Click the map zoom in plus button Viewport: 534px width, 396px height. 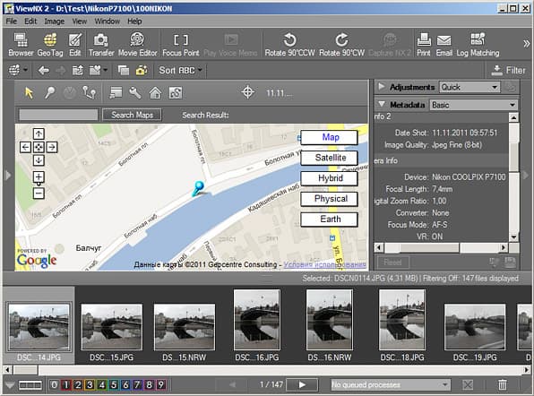click(39, 176)
